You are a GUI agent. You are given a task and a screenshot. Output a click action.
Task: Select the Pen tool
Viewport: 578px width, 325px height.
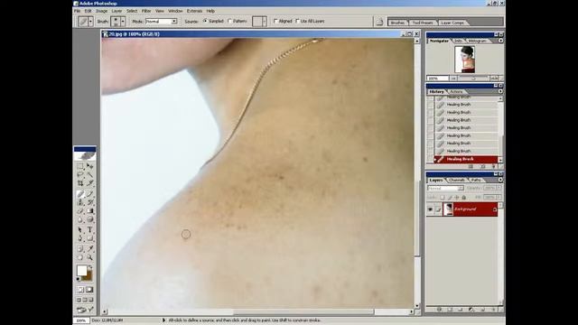coord(80,238)
